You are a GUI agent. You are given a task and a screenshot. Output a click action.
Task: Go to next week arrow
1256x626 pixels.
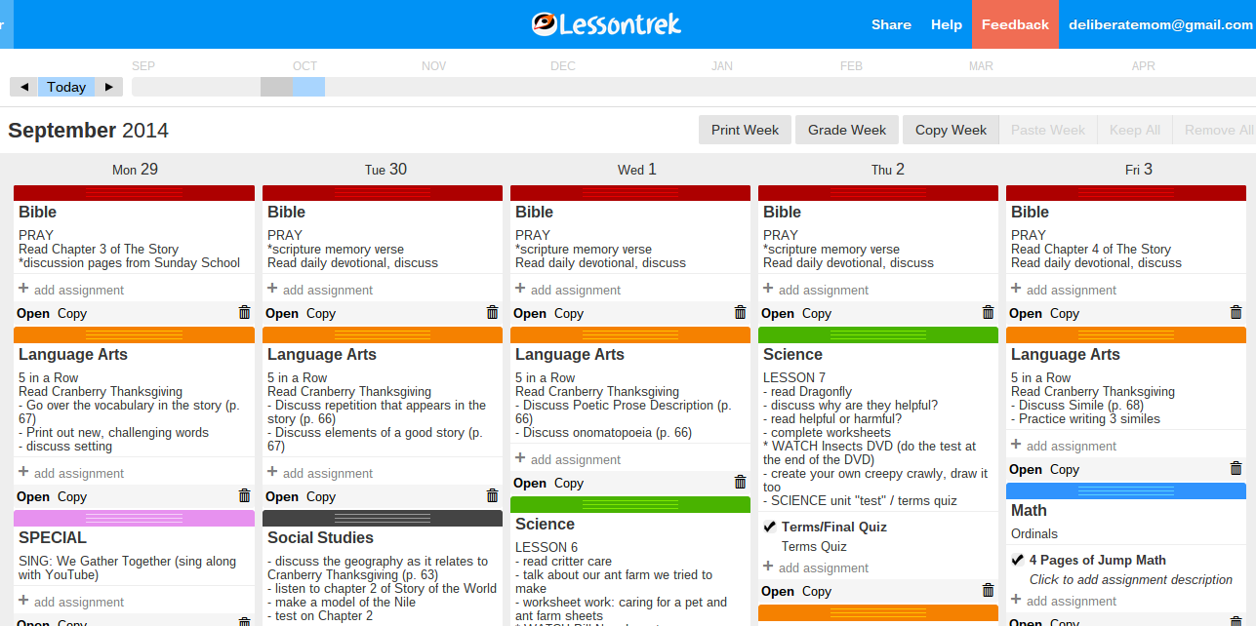click(108, 87)
